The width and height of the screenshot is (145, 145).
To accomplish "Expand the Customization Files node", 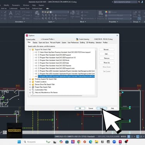I will coord(30,90).
